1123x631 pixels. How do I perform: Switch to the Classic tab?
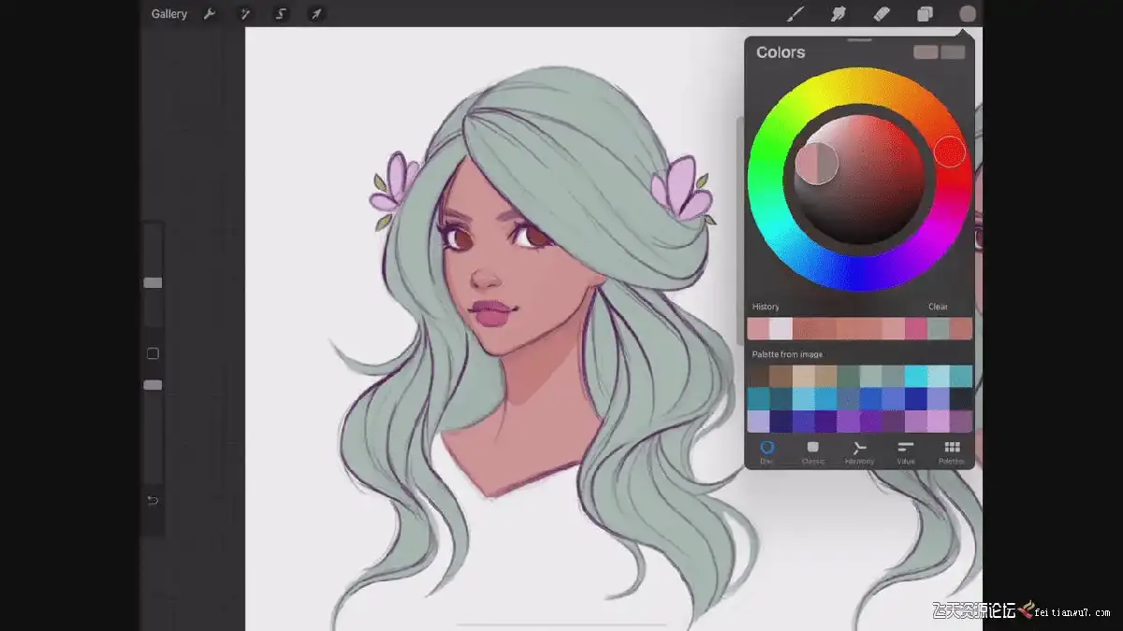pyautogui.click(x=813, y=452)
